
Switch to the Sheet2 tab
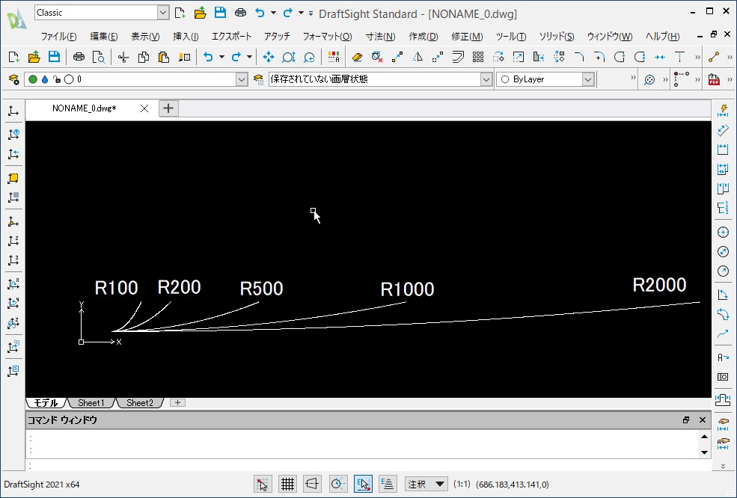tap(140, 402)
